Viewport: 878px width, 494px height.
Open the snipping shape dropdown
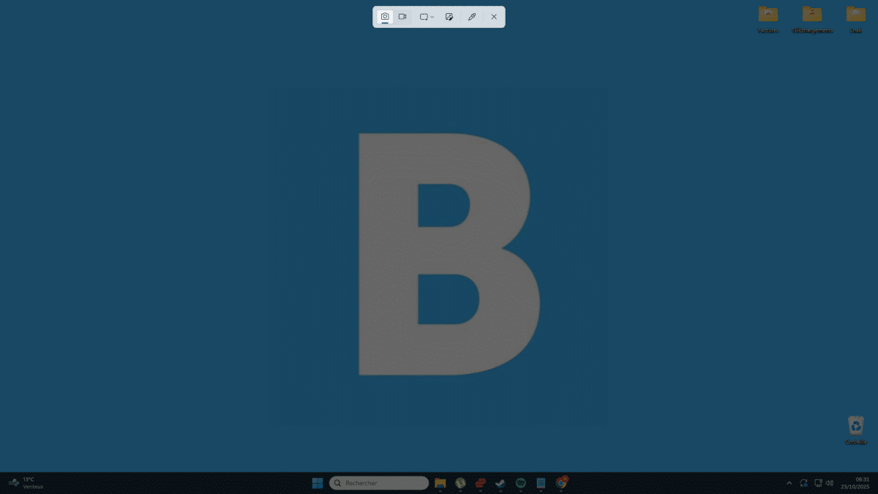427,17
